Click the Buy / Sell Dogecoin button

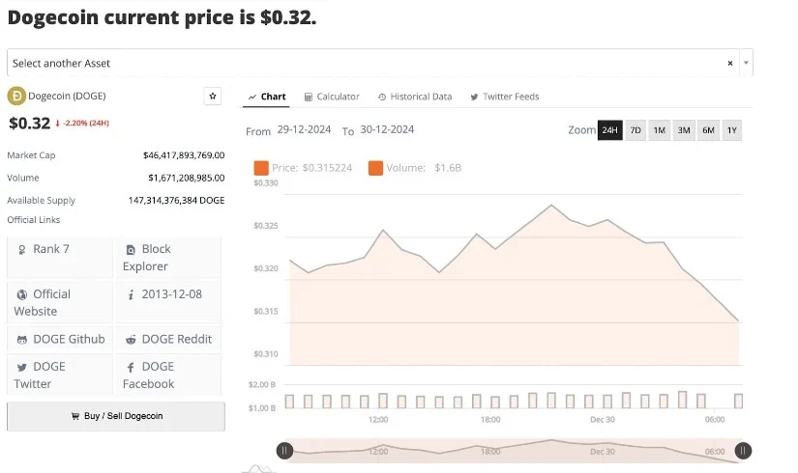point(116,416)
